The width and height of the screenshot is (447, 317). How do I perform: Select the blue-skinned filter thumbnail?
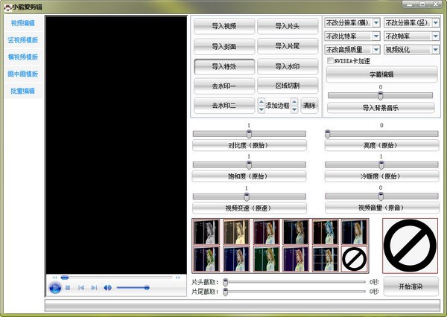326,232
